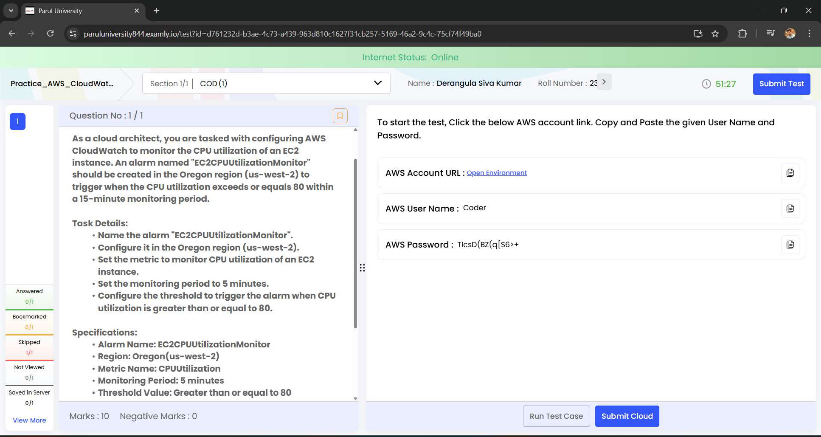Click the Negative Marks : 0 label
This screenshot has height=437, width=821.
click(x=158, y=416)
